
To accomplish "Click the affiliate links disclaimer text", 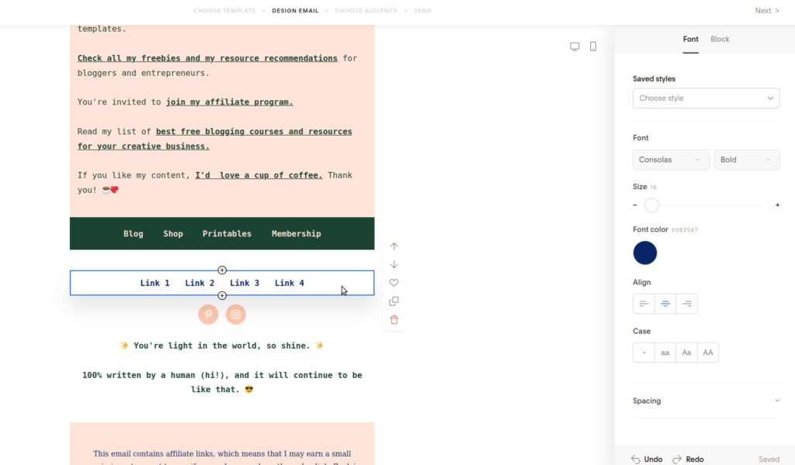I will (x=222, y=457).
